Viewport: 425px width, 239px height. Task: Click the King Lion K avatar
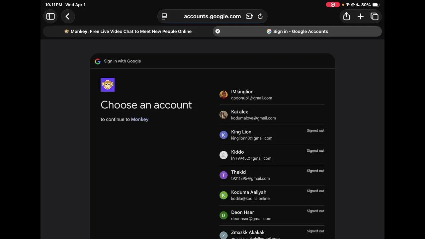(x=223, y=135)
